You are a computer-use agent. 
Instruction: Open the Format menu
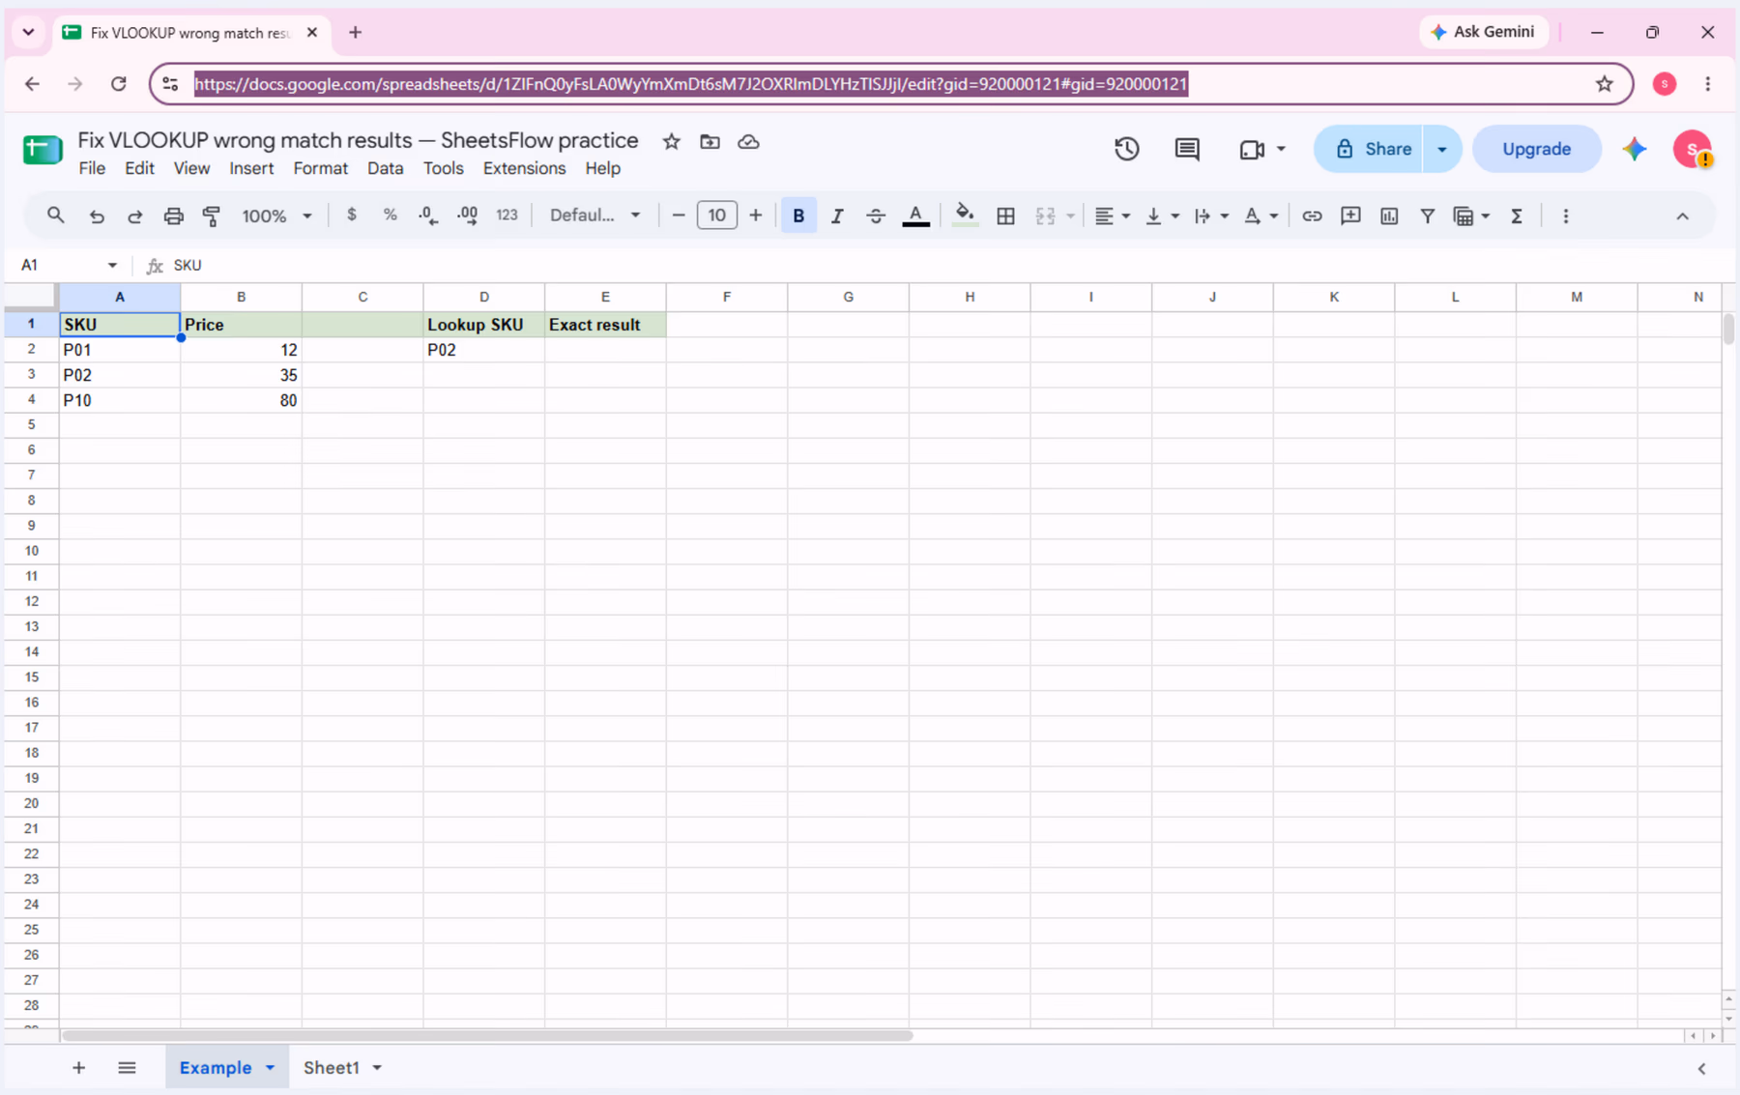(320, 168)
